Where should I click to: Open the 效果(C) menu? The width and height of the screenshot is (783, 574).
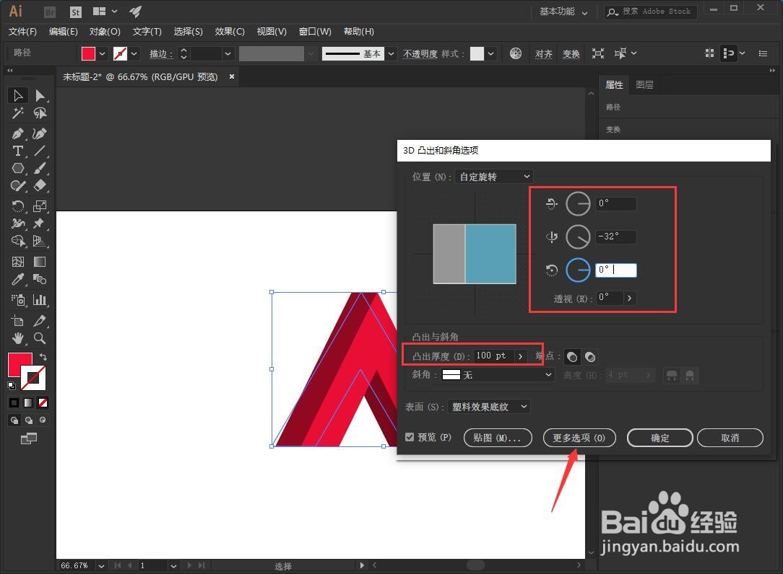[230, 32]
